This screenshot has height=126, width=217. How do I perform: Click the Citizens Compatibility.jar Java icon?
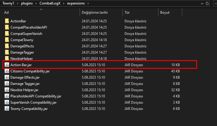(7, 71)
